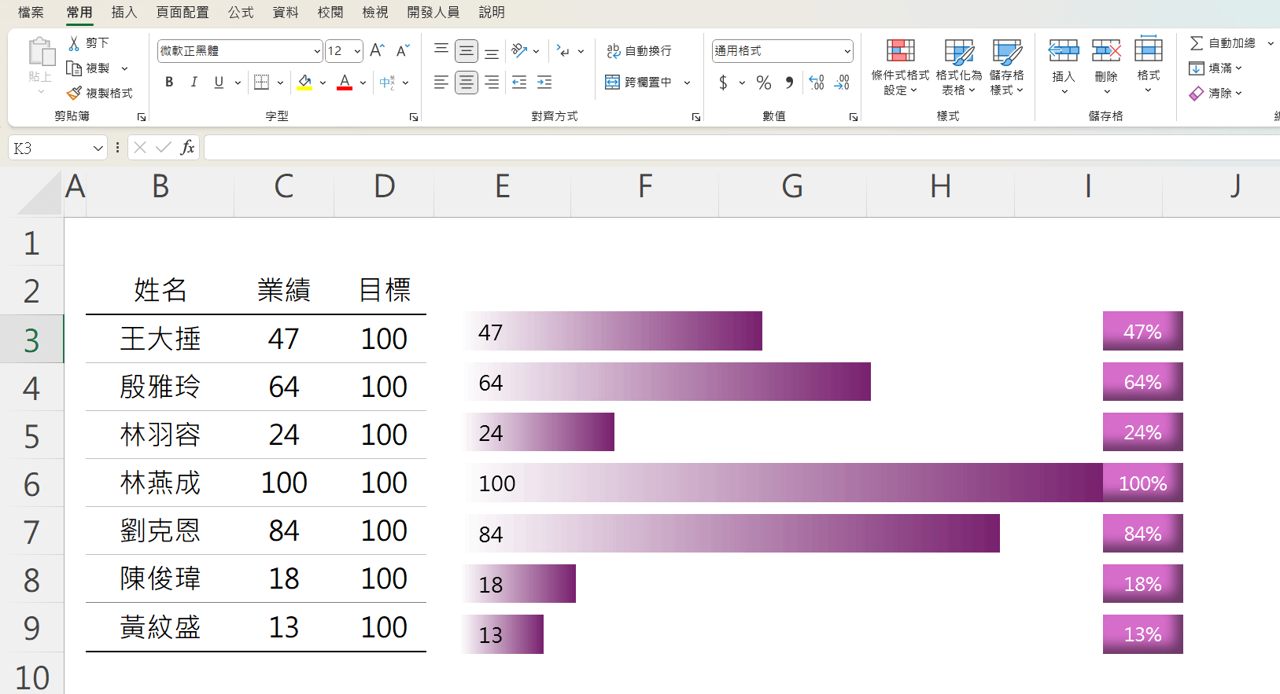Apply the red font color A
Screen dimensions: 1280x694
pos(345,83)
